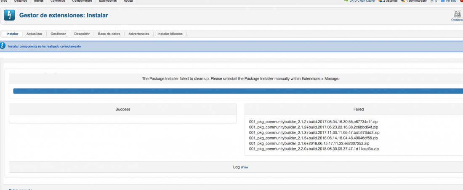Switch to the Gestionar tab
The image size is (463, 190).
(x=58, y=34)
